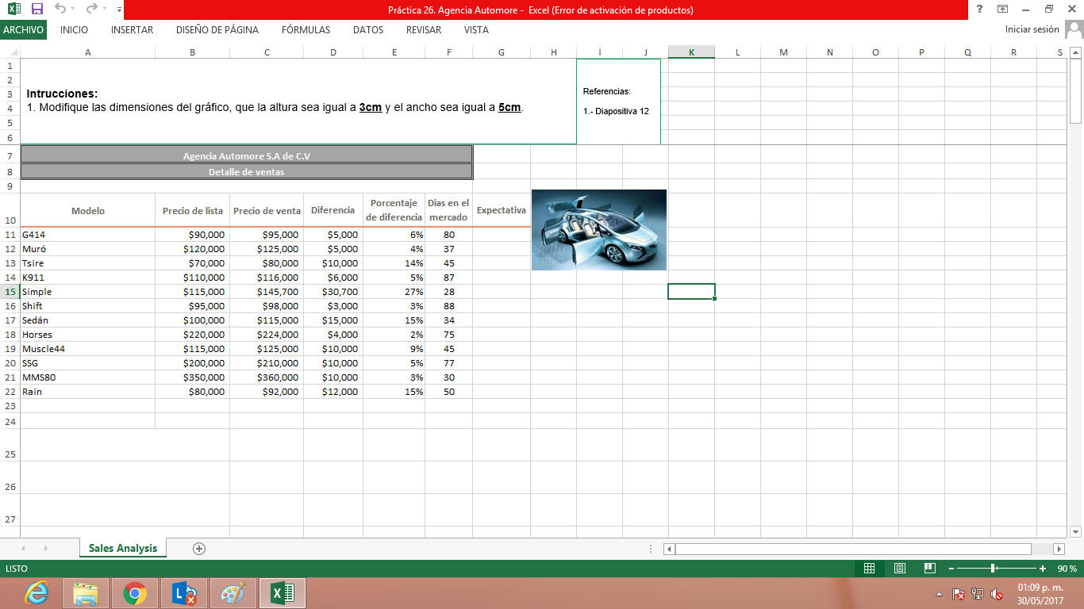Open the Undo history dropdown arrow
The width and height of the screenshot is (1084, 609).
click(74, 10)
